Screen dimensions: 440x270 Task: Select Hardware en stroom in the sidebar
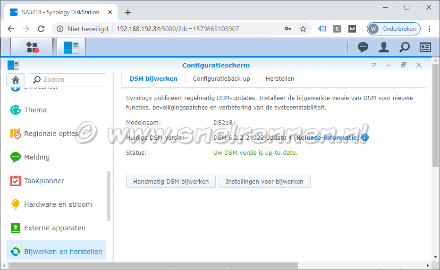coord(56,204)
